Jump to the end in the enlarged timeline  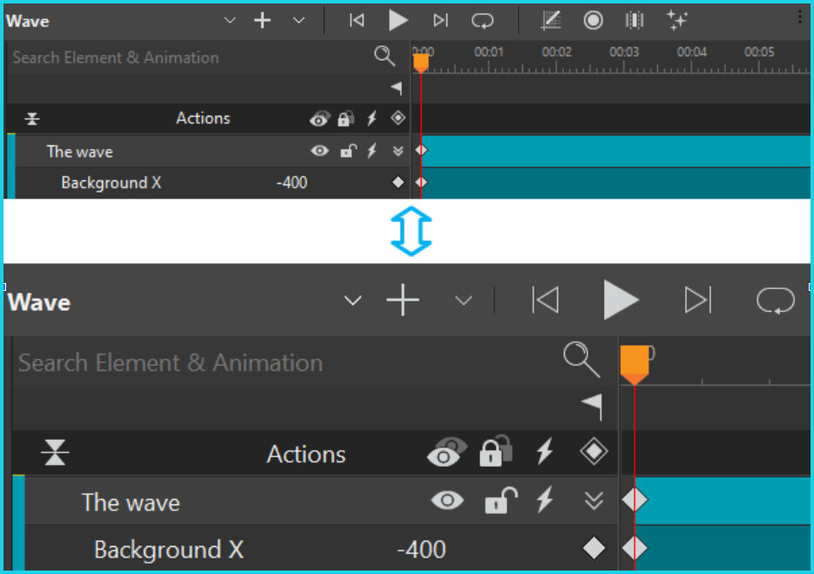click(x=698, y=300)
